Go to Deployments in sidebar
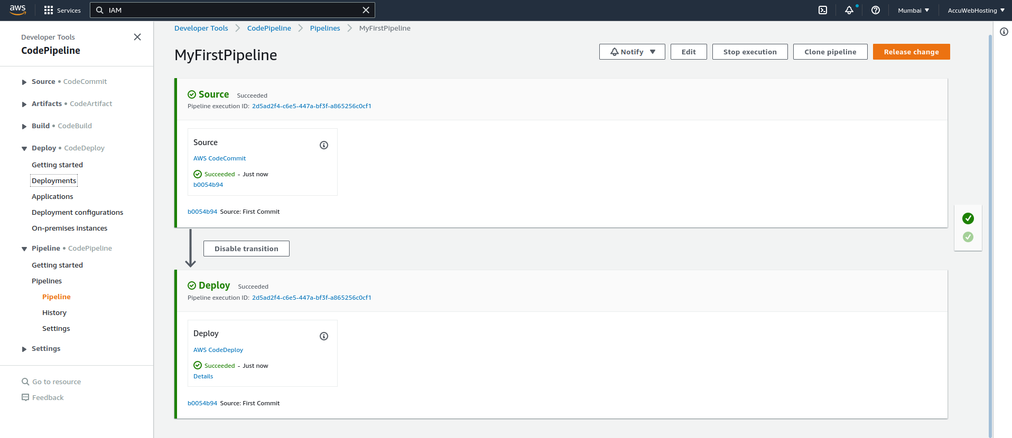Screen dimensions: 1012x438 click(54, 181)
